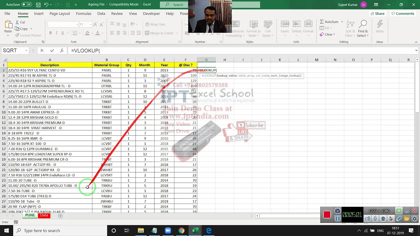Switch to the Formulas tab

click(x=84, y=13)
